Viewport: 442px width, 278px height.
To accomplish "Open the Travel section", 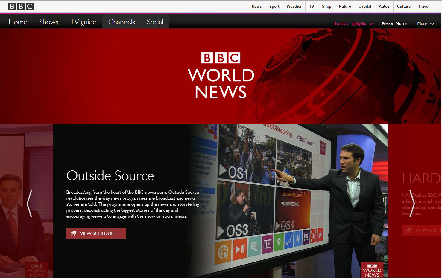I will (424, 6).
